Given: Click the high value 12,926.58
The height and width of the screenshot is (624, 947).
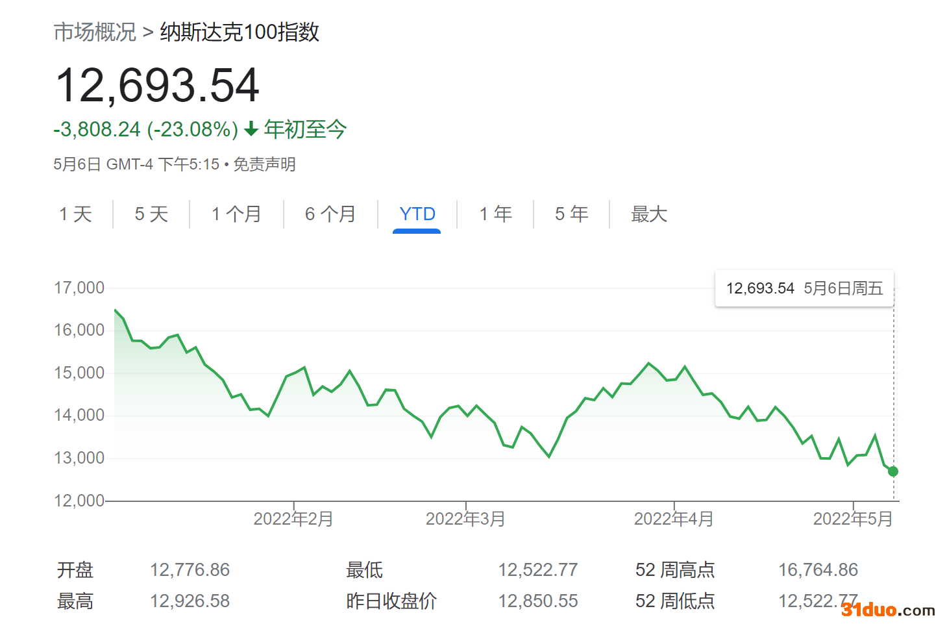Looking at the screenshot, I should (190, 601).
